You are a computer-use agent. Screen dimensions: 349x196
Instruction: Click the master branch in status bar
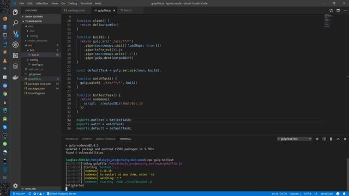[19, 194]
